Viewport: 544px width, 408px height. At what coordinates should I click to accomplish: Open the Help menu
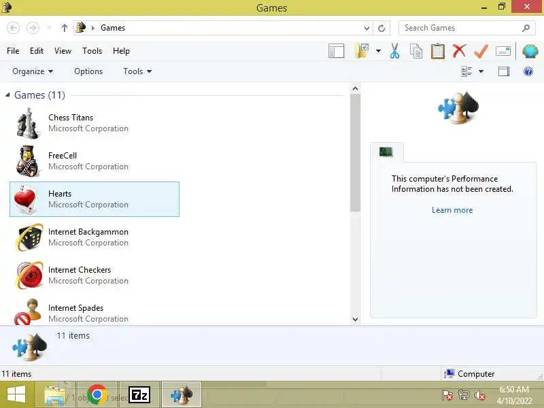tap(121, 51)
